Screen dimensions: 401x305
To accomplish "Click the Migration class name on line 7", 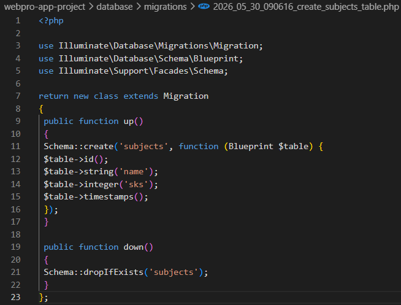I will tap(186, 96).
